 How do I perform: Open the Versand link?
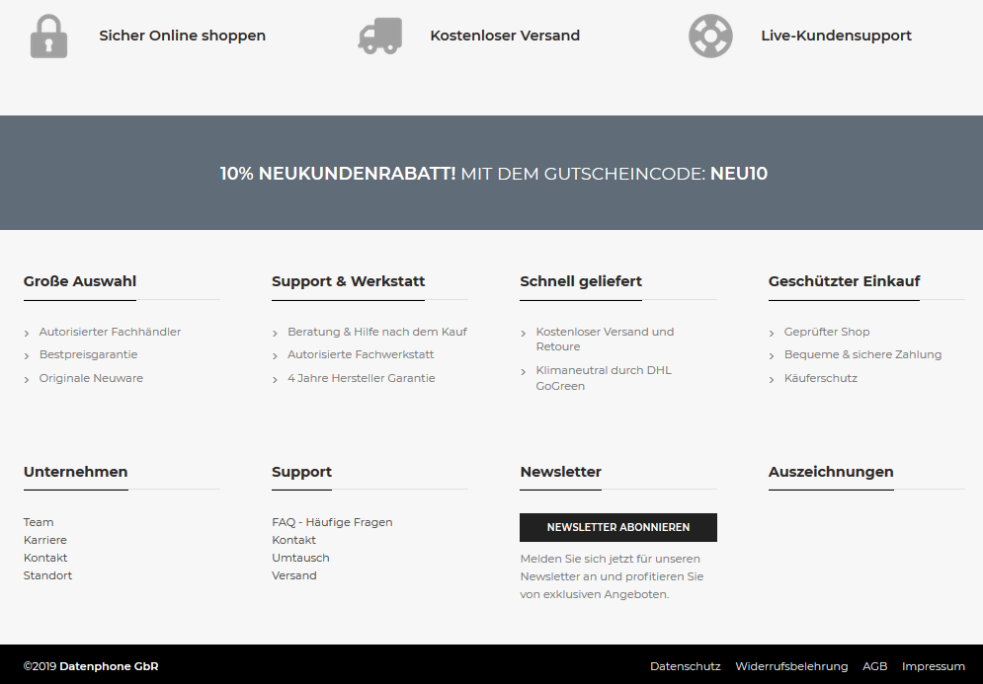[294, 575]
